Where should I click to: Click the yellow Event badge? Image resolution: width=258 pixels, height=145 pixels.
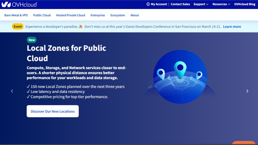(18, 27)
